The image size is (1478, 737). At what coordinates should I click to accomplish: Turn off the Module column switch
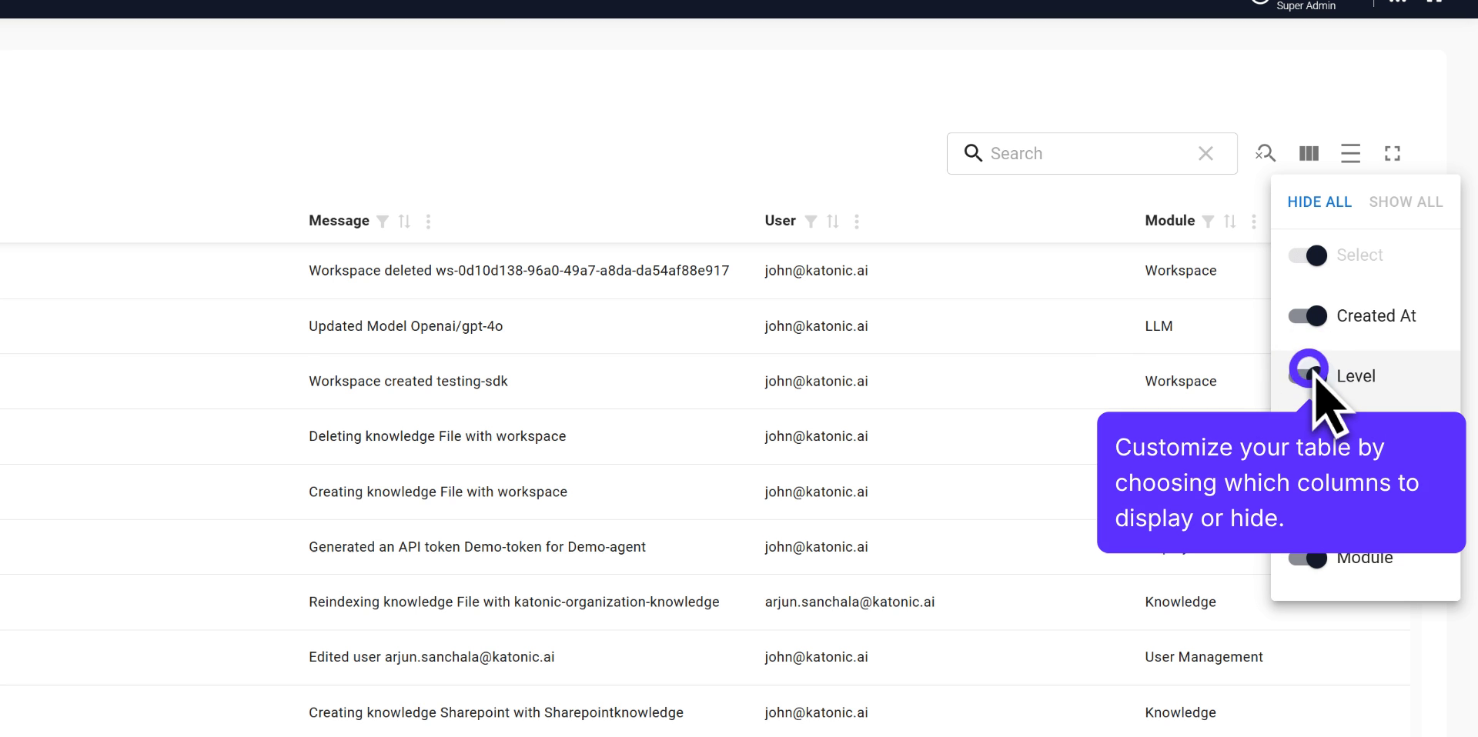point(1306,558)
